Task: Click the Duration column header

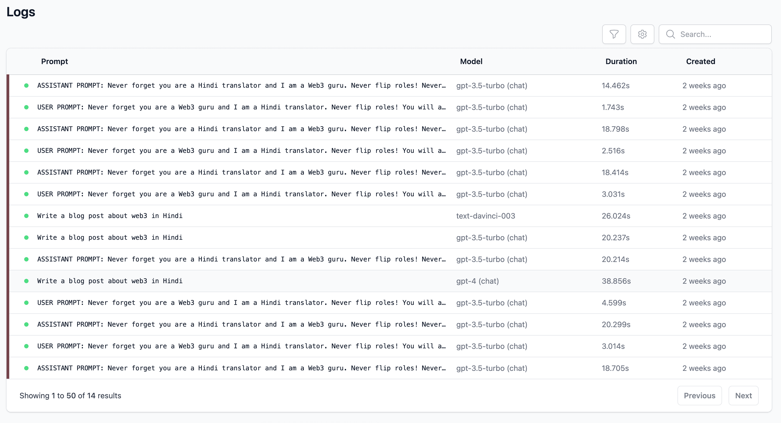Action: [x=621, y=61]
